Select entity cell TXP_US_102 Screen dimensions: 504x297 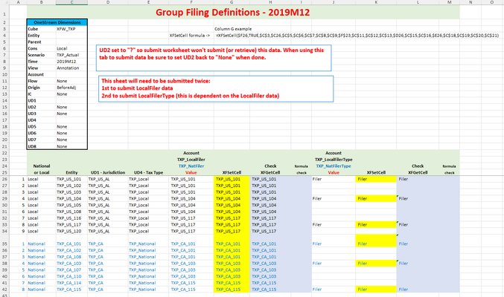click(x=71, y=186)
